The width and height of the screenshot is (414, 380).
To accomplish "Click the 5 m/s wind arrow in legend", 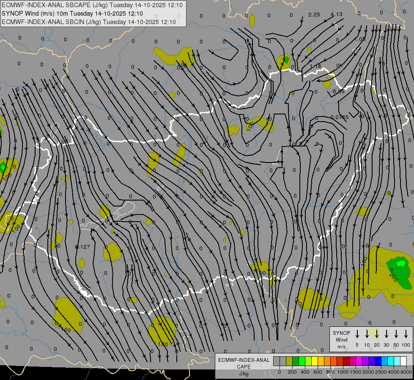I will (x=357, y=334).
